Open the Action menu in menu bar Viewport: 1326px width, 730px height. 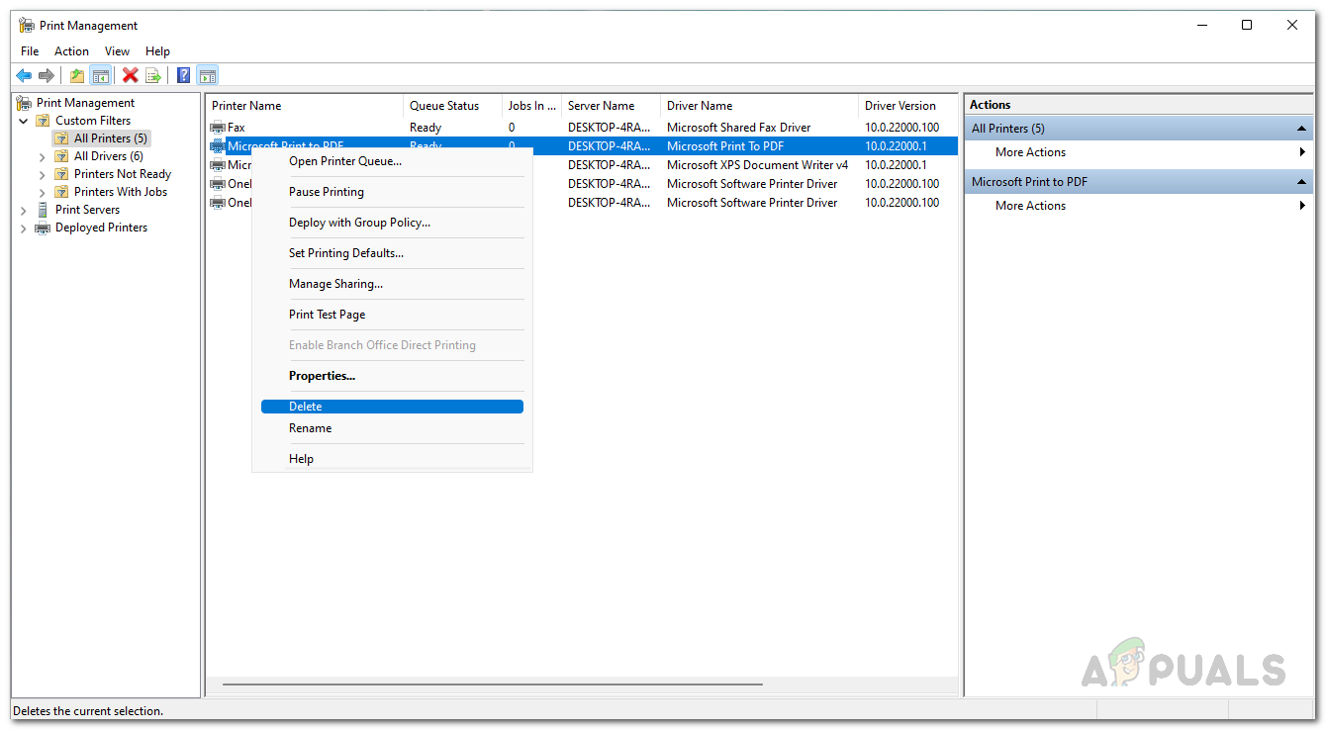(x=71, y=51)
